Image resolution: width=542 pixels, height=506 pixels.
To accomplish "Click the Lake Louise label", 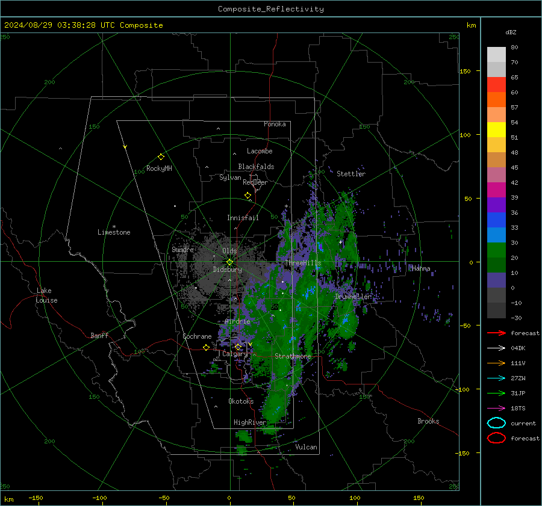I will point(46,295).
